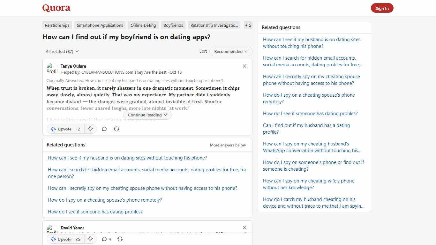This screenshot has width=436, height=245.
Task: Expand the answer with Continue Reading
Action: coord(147,115)
